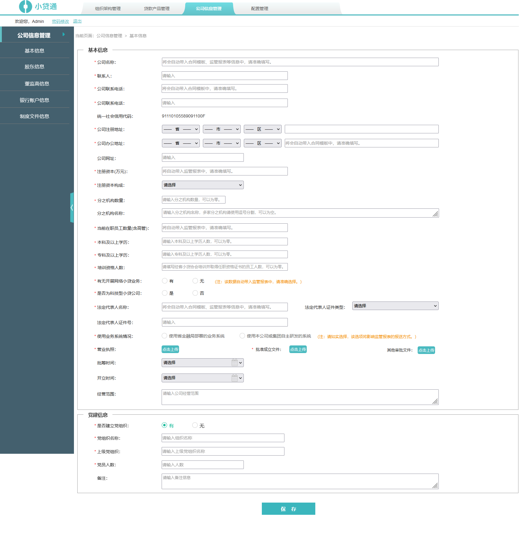Click 密码修改 link
520x545 pixels.
click(60, 21)
